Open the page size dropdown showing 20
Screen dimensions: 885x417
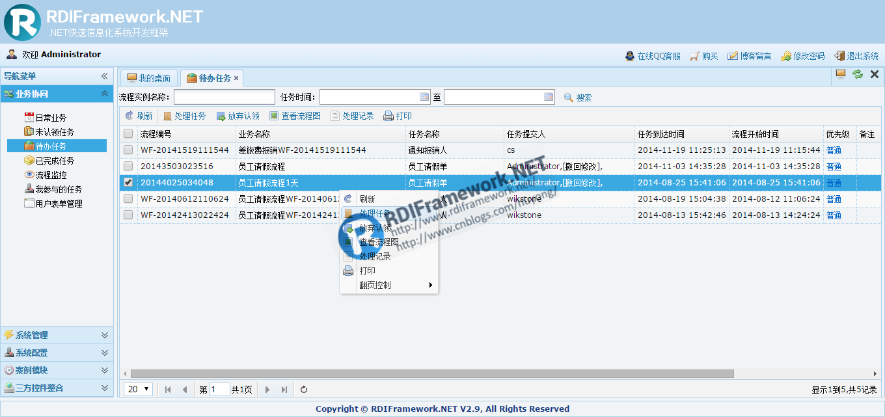(x=139, y=389)
